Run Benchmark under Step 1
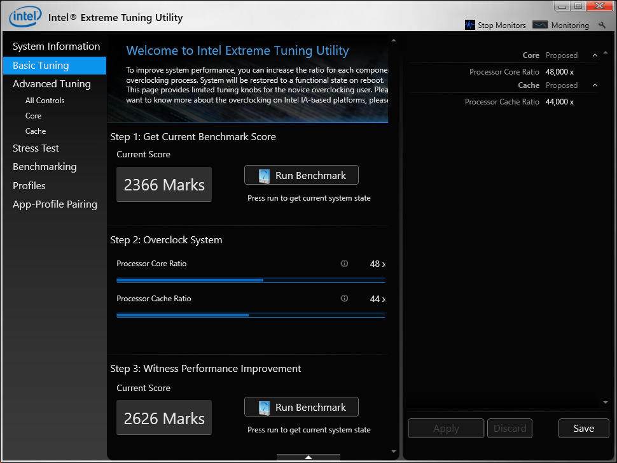Viewport: 617px width, 463px height. pos(302,175)
